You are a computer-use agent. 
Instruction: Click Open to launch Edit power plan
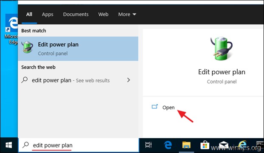(x=169, y=108)
